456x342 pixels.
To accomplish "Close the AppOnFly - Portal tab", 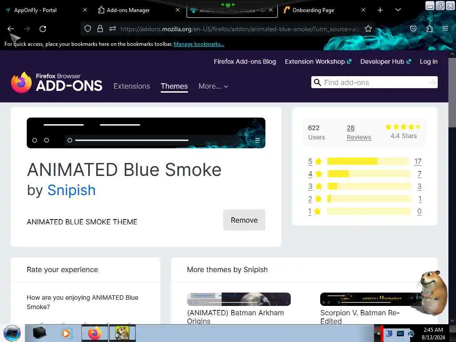I will 85,10.
